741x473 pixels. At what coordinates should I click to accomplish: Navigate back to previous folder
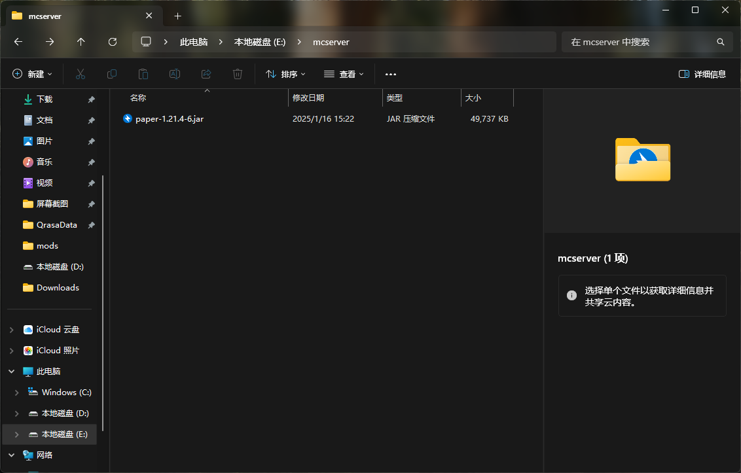tap(18, 42)
